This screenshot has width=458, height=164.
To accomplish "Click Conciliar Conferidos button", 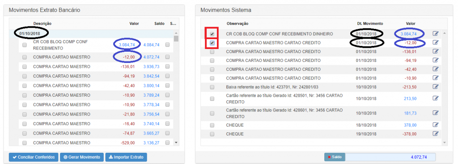I will click(34, 157).
